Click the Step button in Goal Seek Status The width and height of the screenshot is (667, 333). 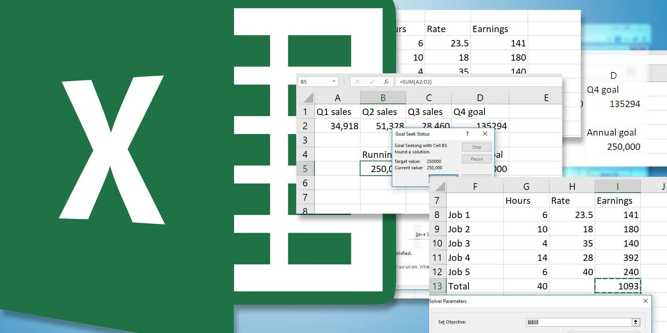click(x=476, y=147)
